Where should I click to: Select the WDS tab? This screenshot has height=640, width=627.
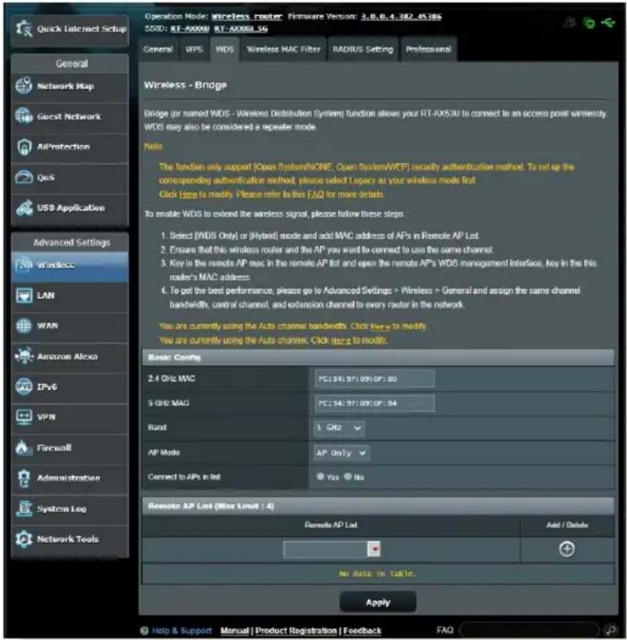click(225, 49)
